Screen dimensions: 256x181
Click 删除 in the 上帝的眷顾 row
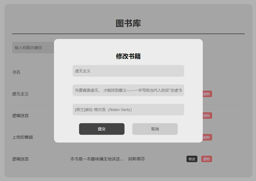(207, 137)
